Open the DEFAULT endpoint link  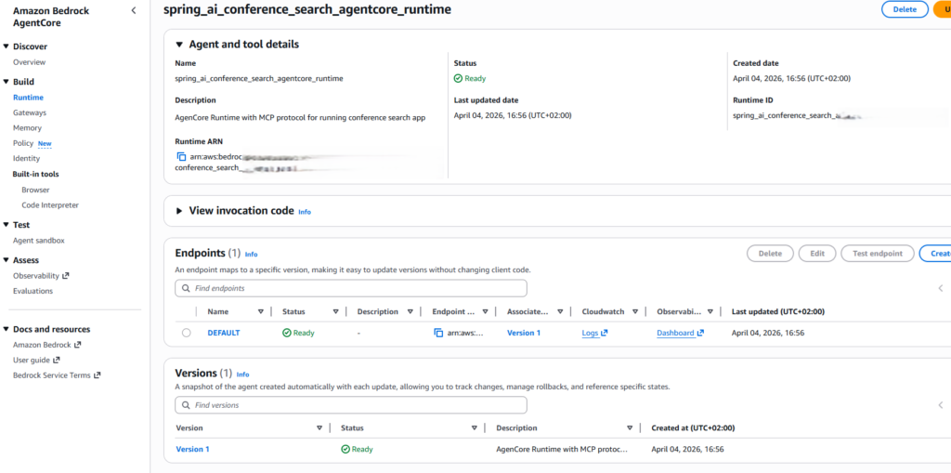pos(224,333)
